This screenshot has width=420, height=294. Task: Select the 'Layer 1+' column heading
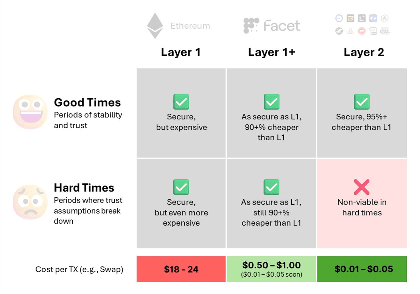click(x=271, y=53)
